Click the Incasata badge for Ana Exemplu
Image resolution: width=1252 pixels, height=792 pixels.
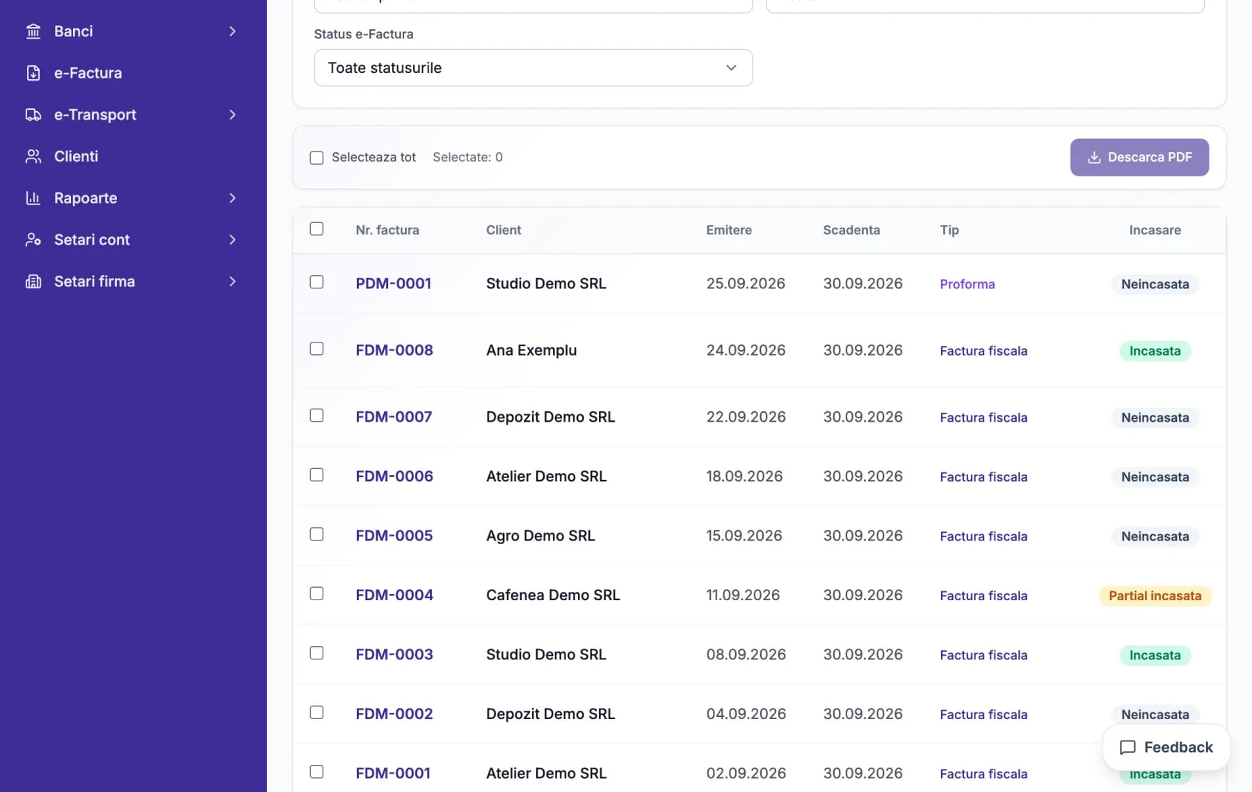(x=1155, y=351)
